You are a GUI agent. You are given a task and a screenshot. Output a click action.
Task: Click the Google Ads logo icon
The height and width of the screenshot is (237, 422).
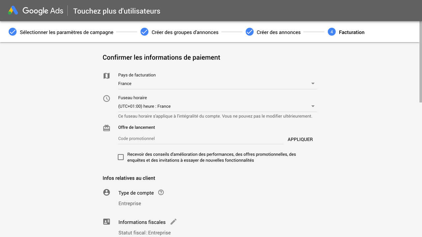tap(13, 11)
